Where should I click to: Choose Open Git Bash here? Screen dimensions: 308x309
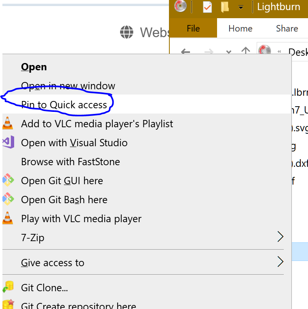click(64, 200)
